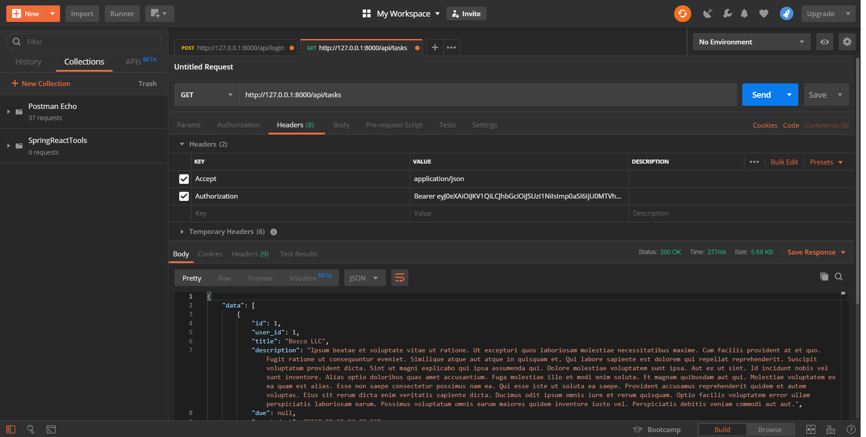This screenshot has width=866, height=437.
Task: Click the workspace grid icon
Action: [x=366, y=13]
